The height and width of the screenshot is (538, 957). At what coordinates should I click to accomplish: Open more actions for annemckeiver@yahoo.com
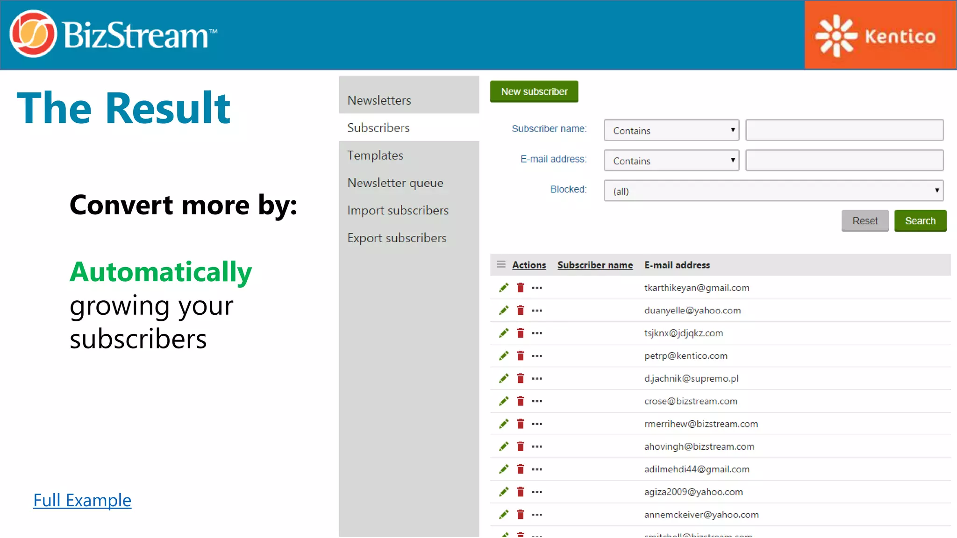(x=537, y=515)
